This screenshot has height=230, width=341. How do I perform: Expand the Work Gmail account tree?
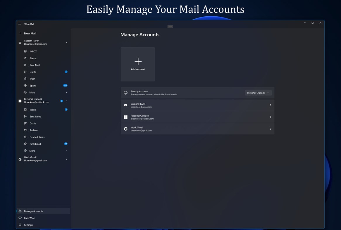[66, 159]
